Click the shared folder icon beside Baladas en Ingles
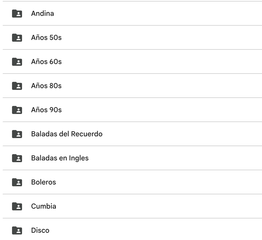Image resolution: width=262 pixels, height=240 pixels. coord(17,158)
